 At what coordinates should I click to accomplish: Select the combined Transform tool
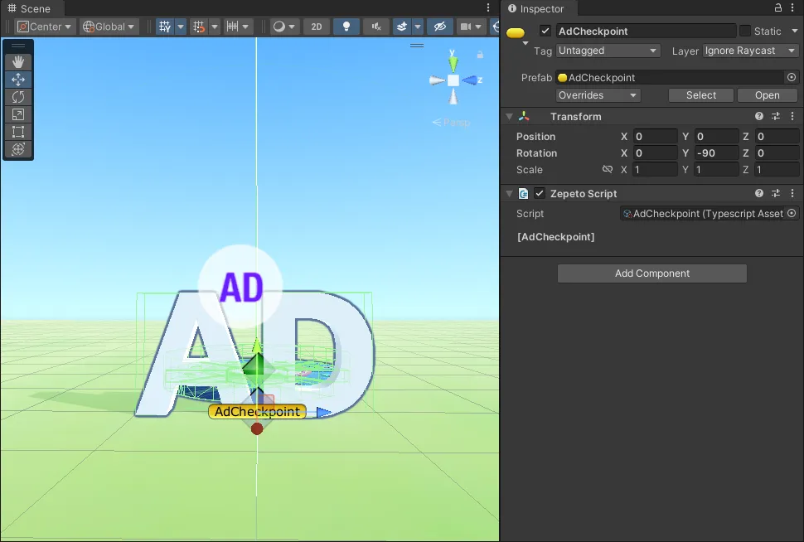(18, 149)
